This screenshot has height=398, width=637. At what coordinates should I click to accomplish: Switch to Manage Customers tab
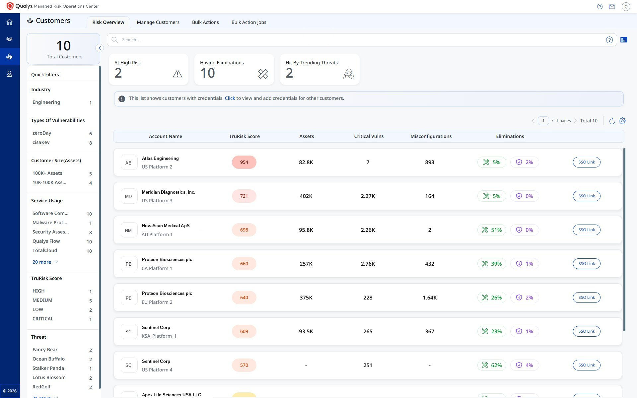pos(158,22)
